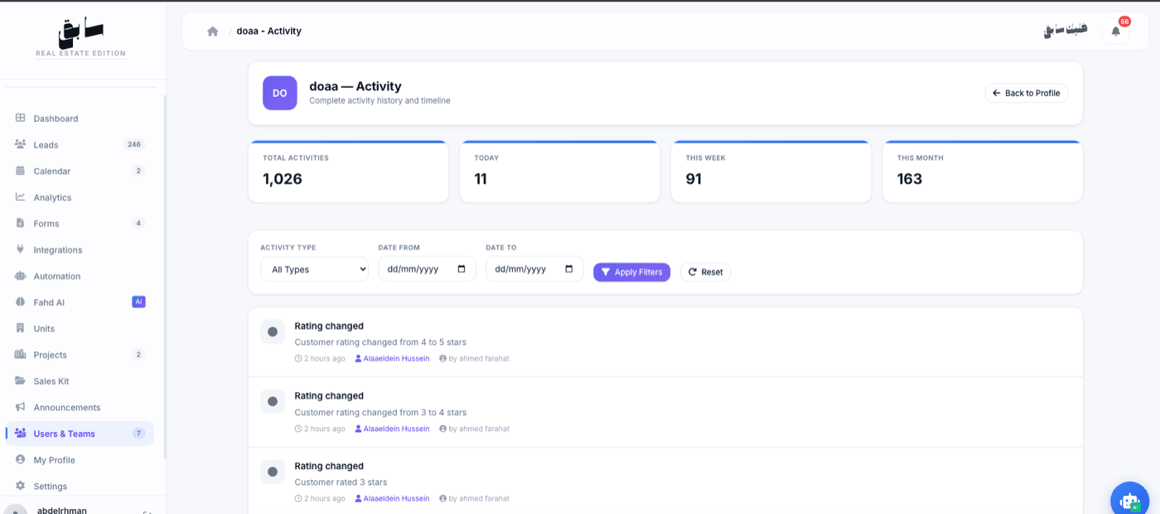Click the Integrations plug icon
1160x514 pixels.
pyautogui.click(x=21, y=250)
